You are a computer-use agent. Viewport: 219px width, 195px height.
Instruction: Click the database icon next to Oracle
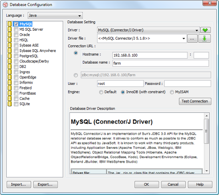[x=10, y=35]
